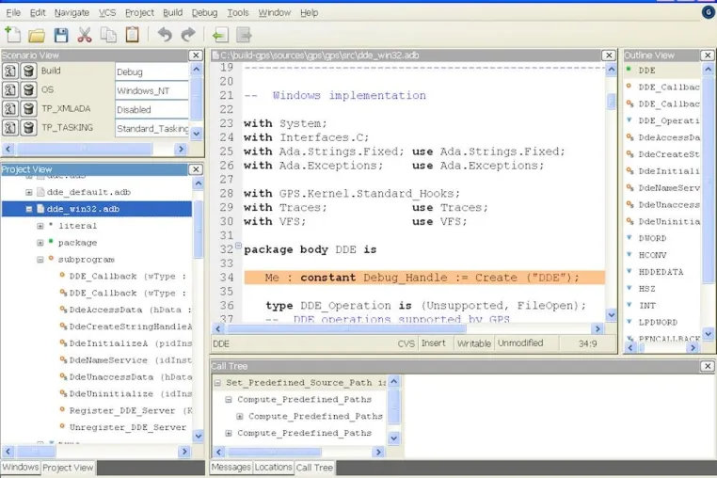Select the Project View tab
The image size is (717, 478).
pos(68,468)
